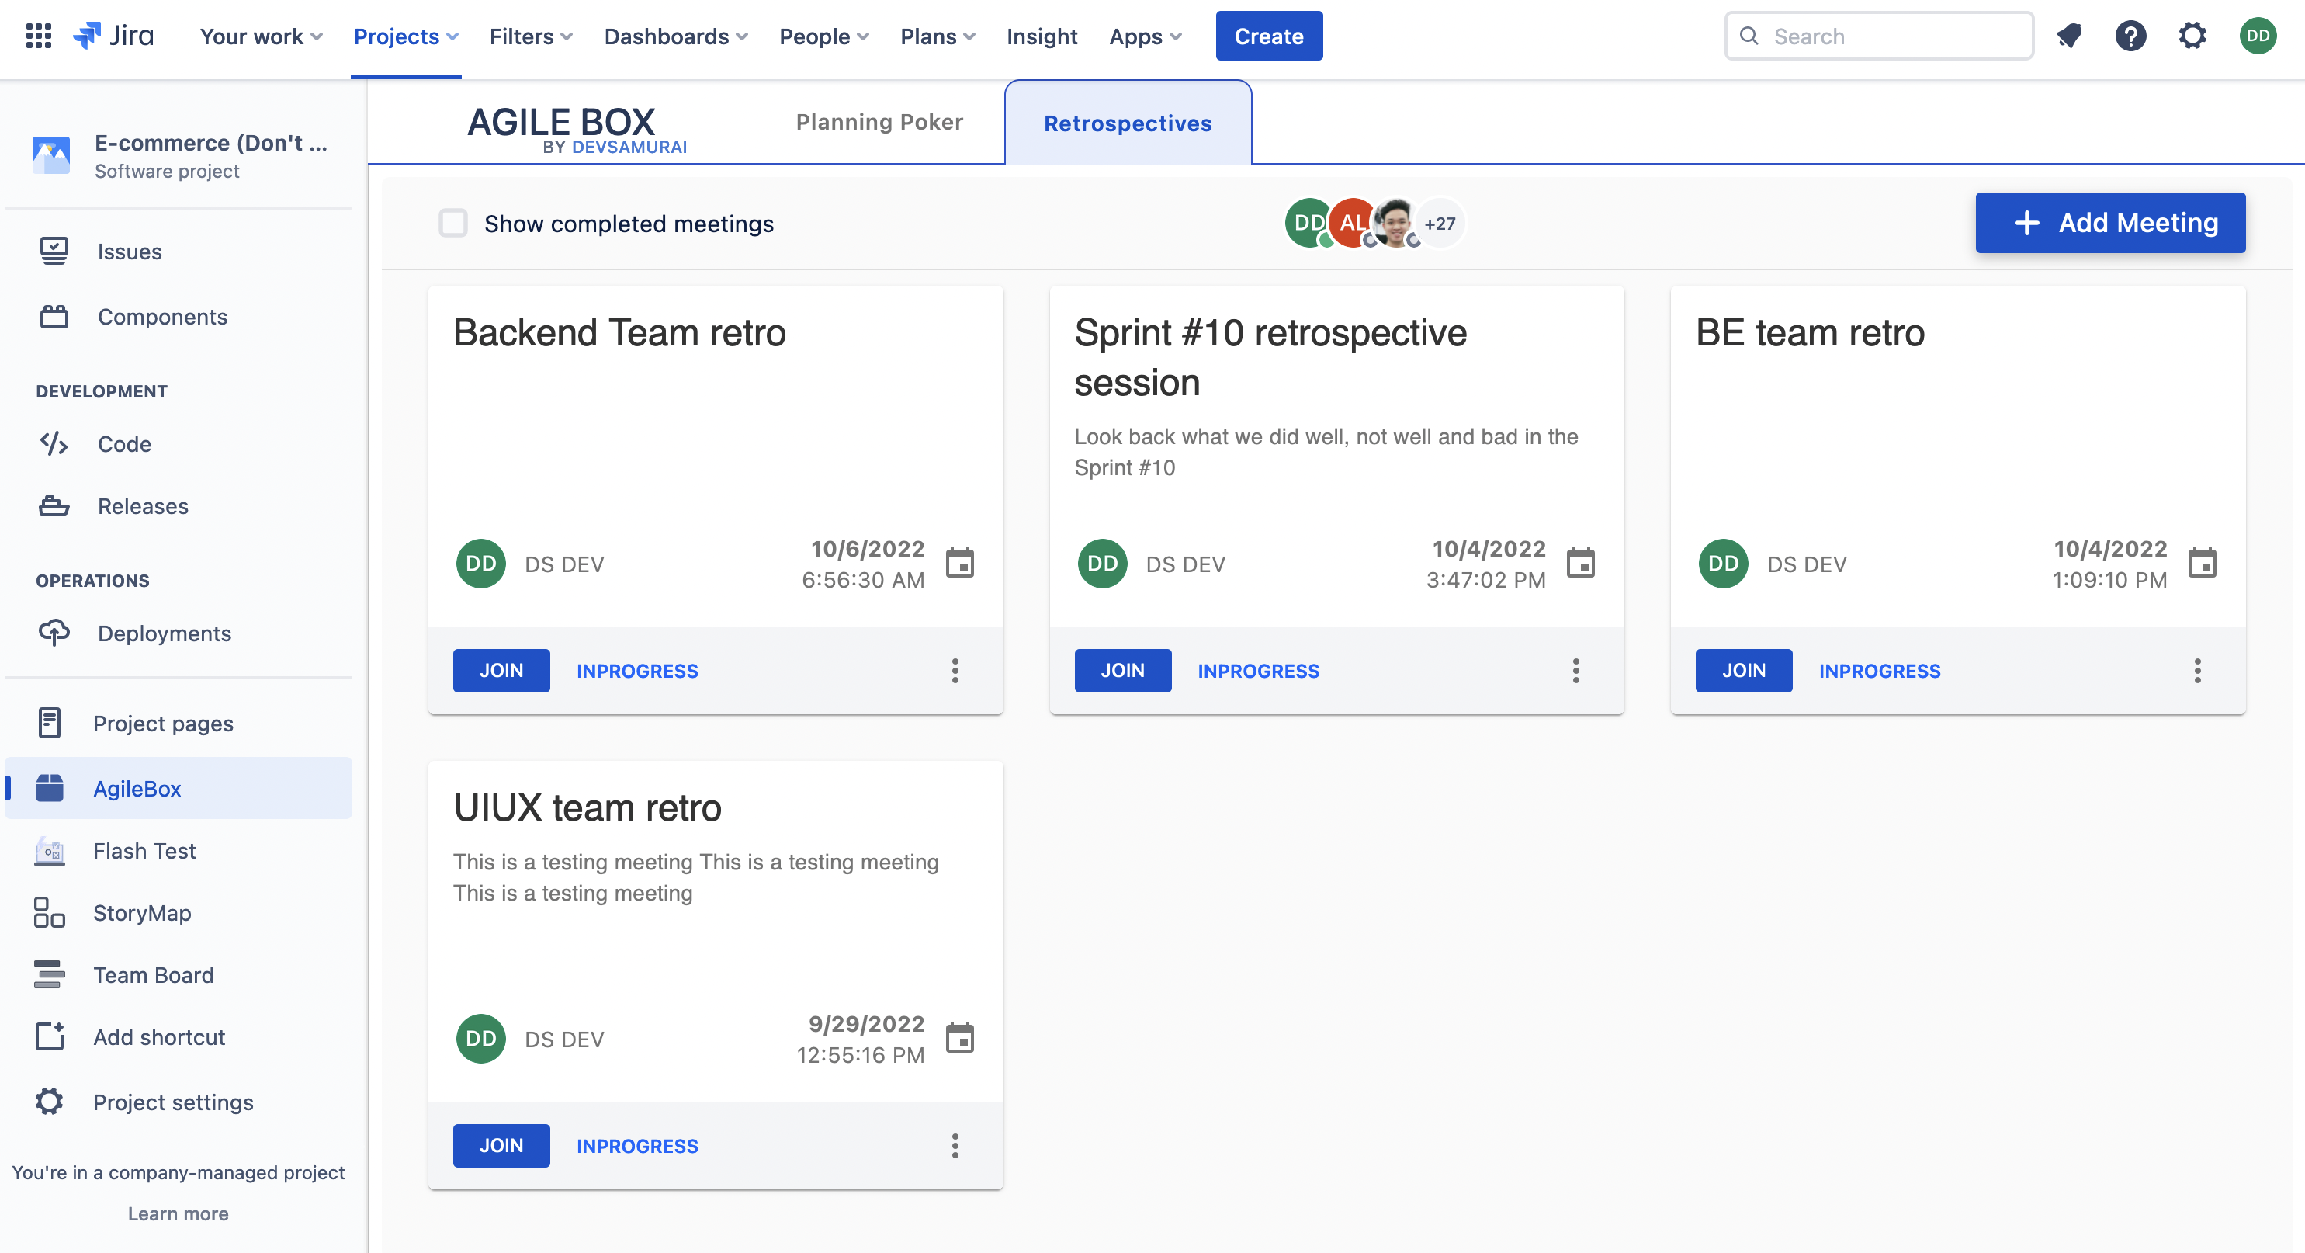Open Issues in the sidebar
Viewport: 2305px width, 1253px height.
click(178, 251)
